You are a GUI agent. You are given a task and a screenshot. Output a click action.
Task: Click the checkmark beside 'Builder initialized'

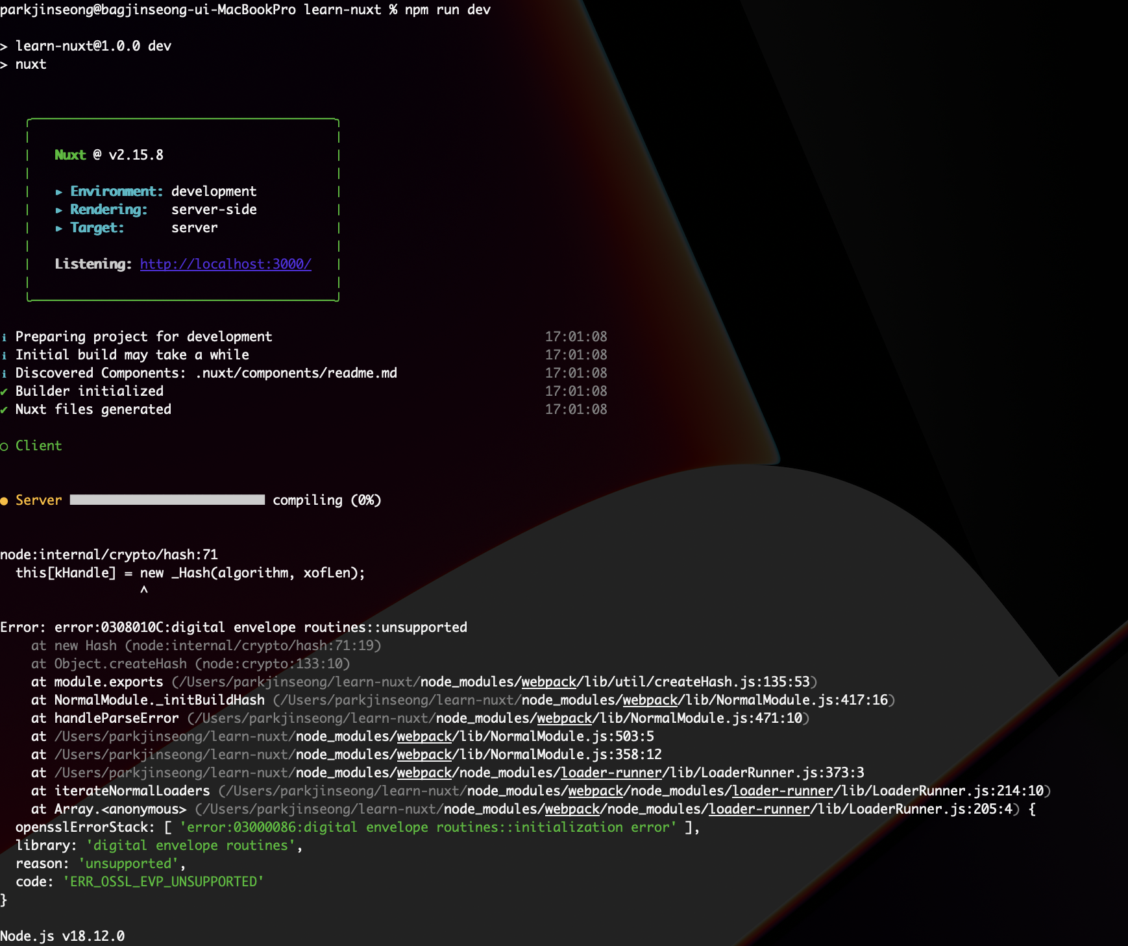[5, 391]
